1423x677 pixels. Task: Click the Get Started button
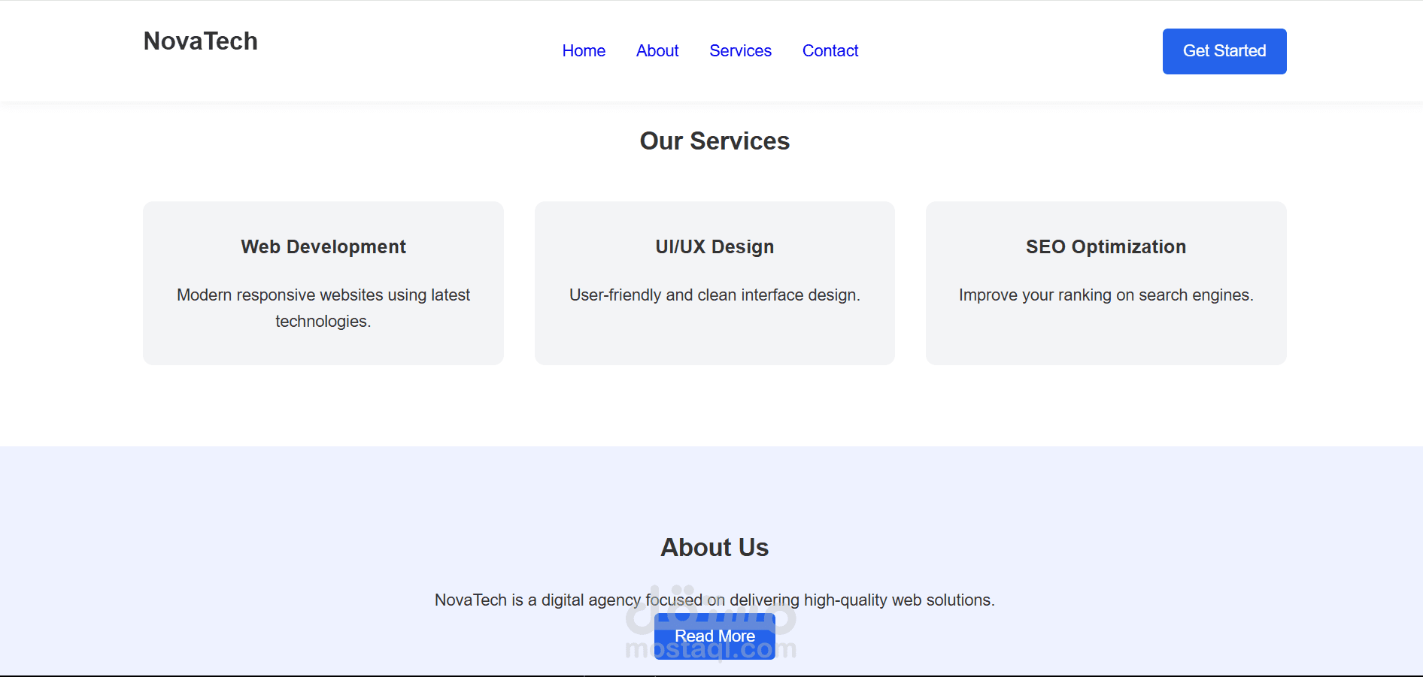point(1224,51)
